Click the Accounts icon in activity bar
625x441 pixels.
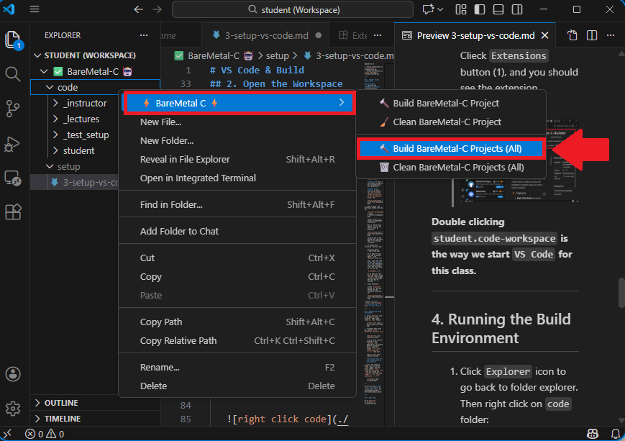point(13,374)
